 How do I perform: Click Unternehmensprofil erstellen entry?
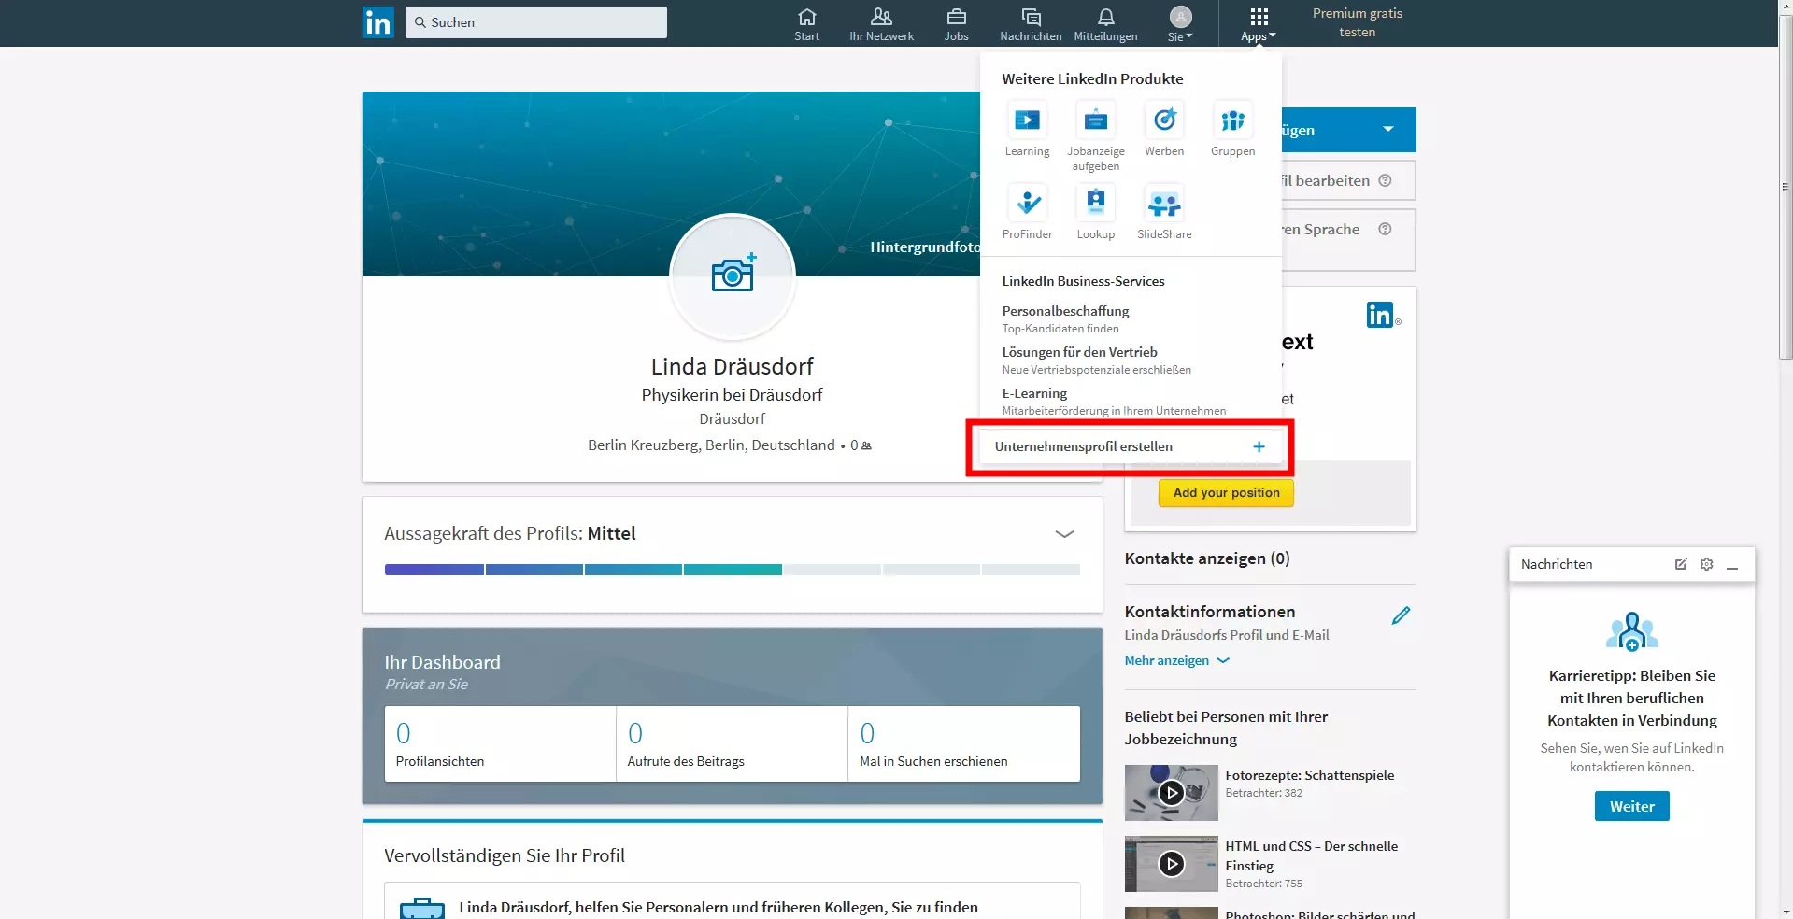1130,447
